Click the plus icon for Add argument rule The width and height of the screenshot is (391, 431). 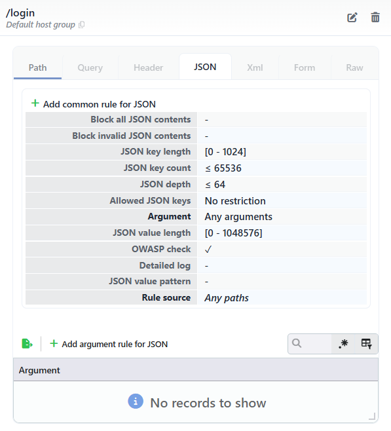[54, 343]
